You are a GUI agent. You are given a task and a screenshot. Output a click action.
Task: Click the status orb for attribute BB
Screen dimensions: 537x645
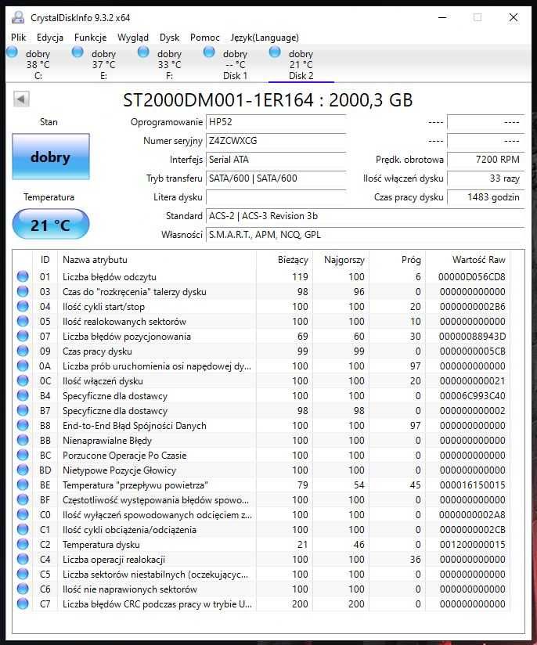(23, 440)
